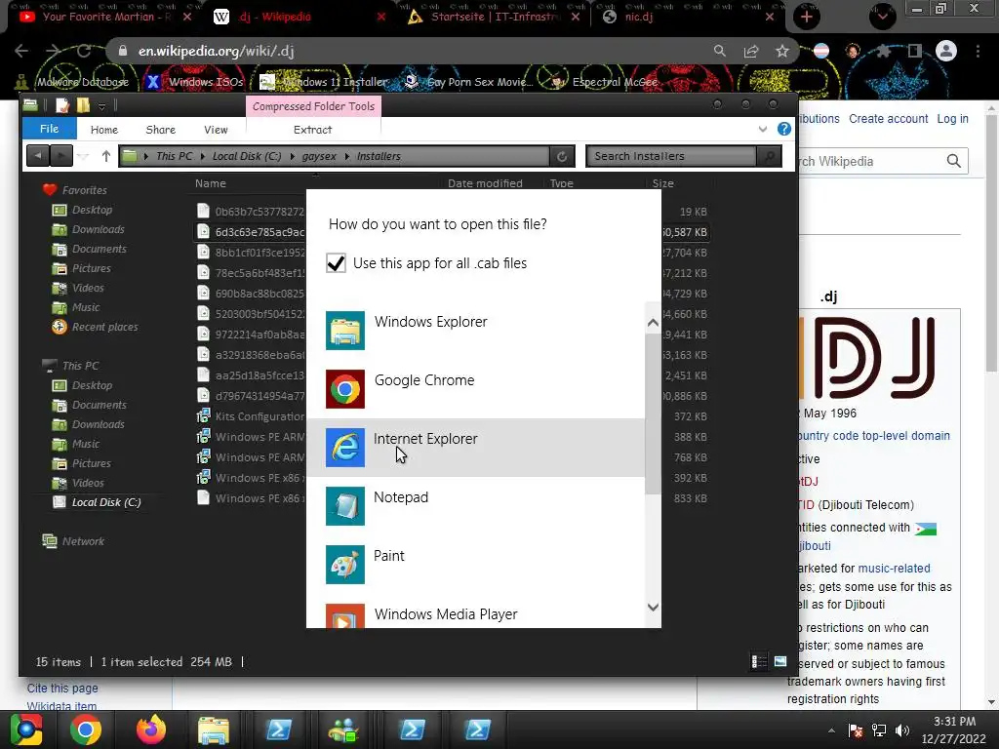999x749 pixels.
Task: Select file starting with 0b63b7c53778272
Action: [x=260, y=212]
